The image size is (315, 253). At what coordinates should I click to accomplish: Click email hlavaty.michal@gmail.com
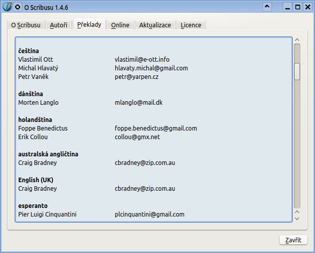coord(151,68)
